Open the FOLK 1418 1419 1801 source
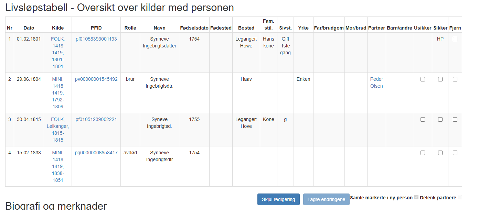 point(58,53)
